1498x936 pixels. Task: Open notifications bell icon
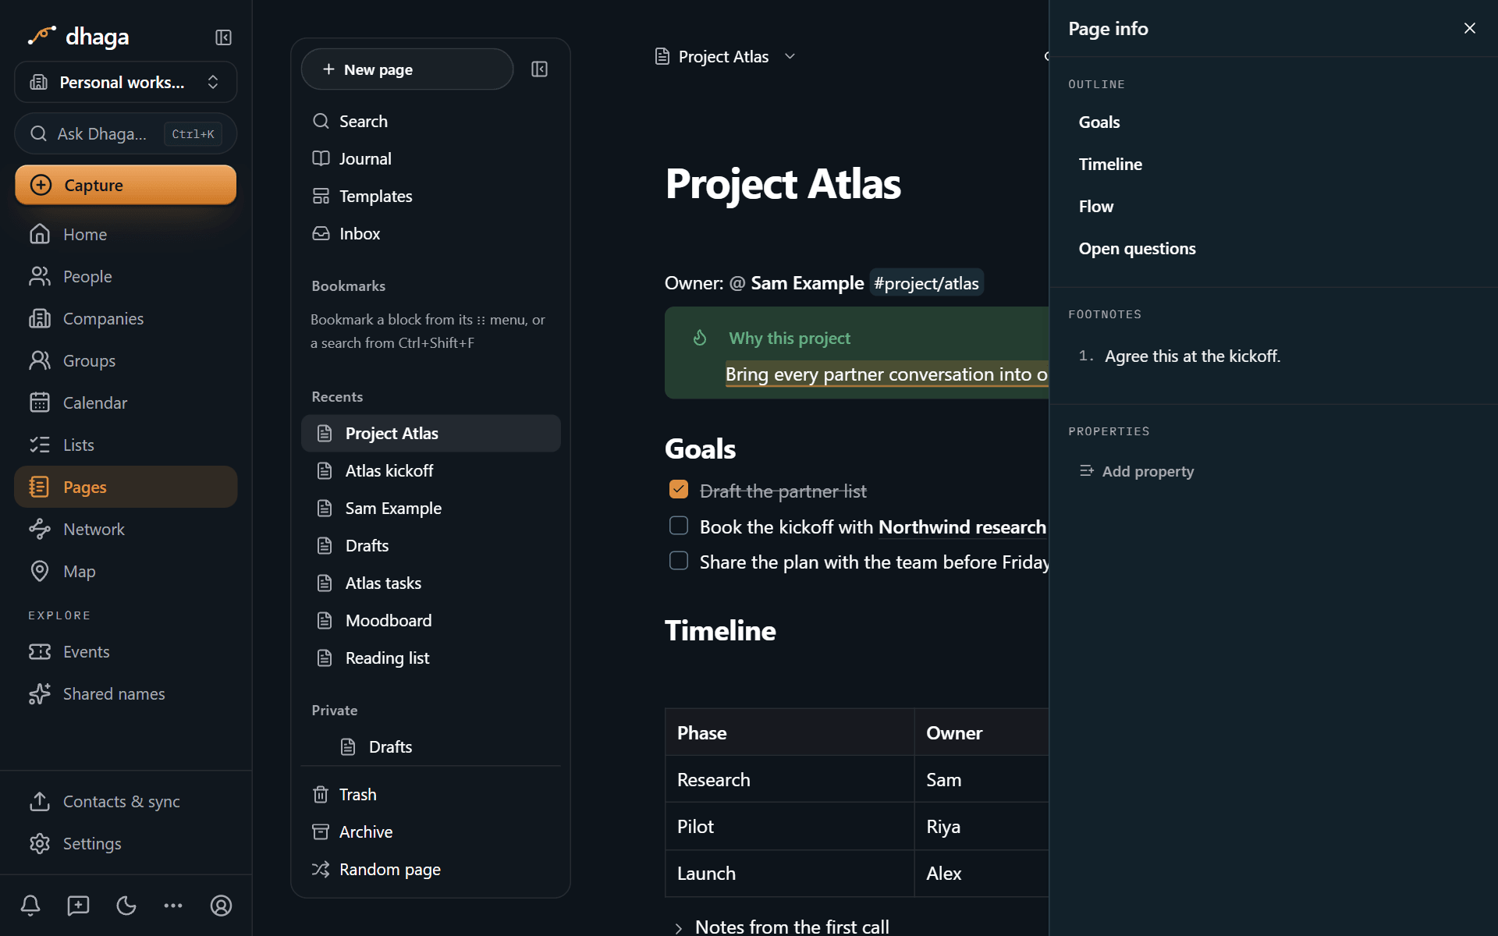tap(30, 906)
